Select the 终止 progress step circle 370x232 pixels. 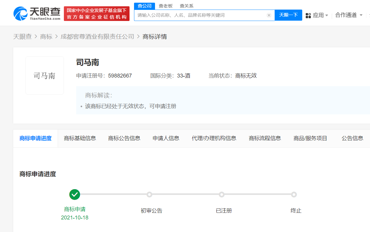294,195
